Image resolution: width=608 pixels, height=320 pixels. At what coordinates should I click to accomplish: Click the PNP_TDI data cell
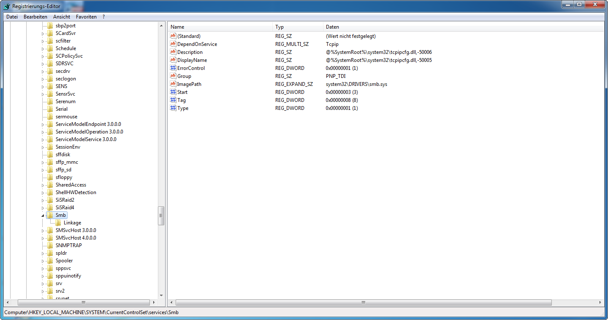click(336, 76)
